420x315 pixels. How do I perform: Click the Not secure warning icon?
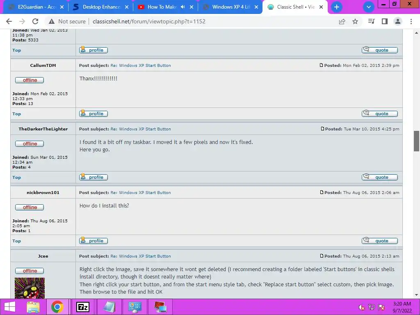[x=52, y=21]
